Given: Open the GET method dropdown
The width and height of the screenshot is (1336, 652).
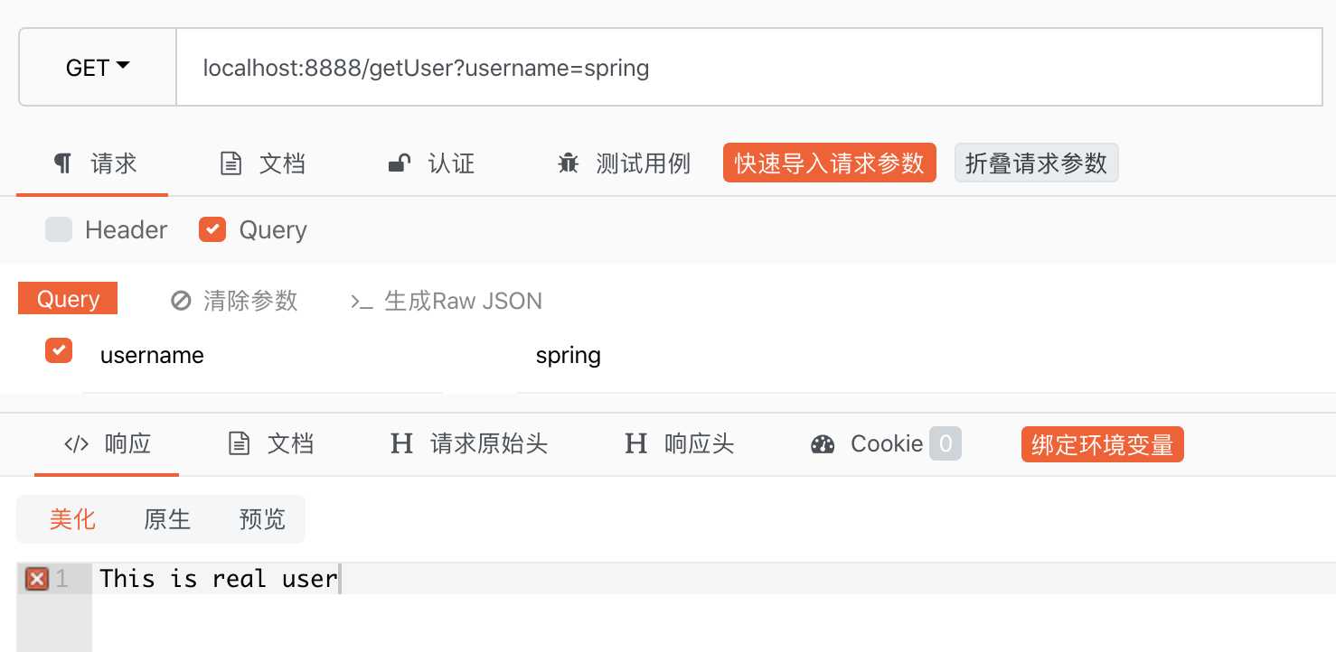Looking at the screenshot, I should (98, 68).
